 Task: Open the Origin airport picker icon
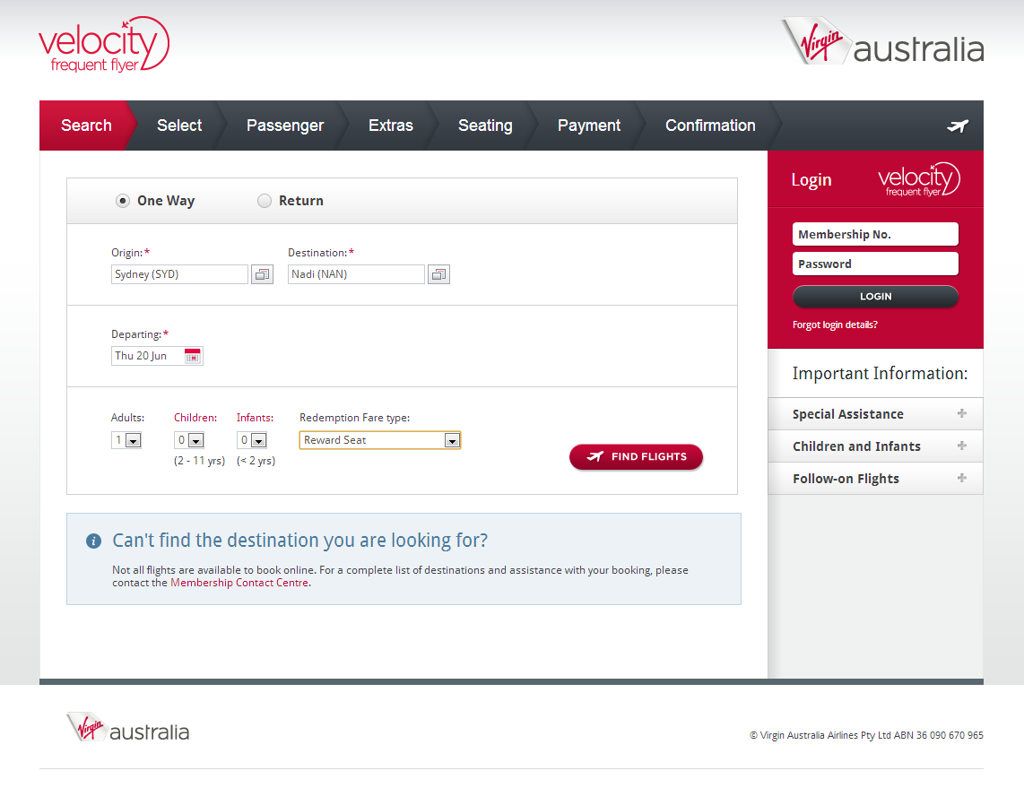[x=263, y=274]
